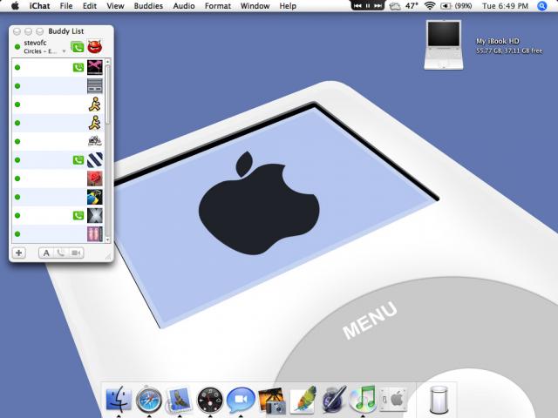Viewport: 558px width, 418px height.
Task: Start a text chat with the A button
Action: coord(46,253)
